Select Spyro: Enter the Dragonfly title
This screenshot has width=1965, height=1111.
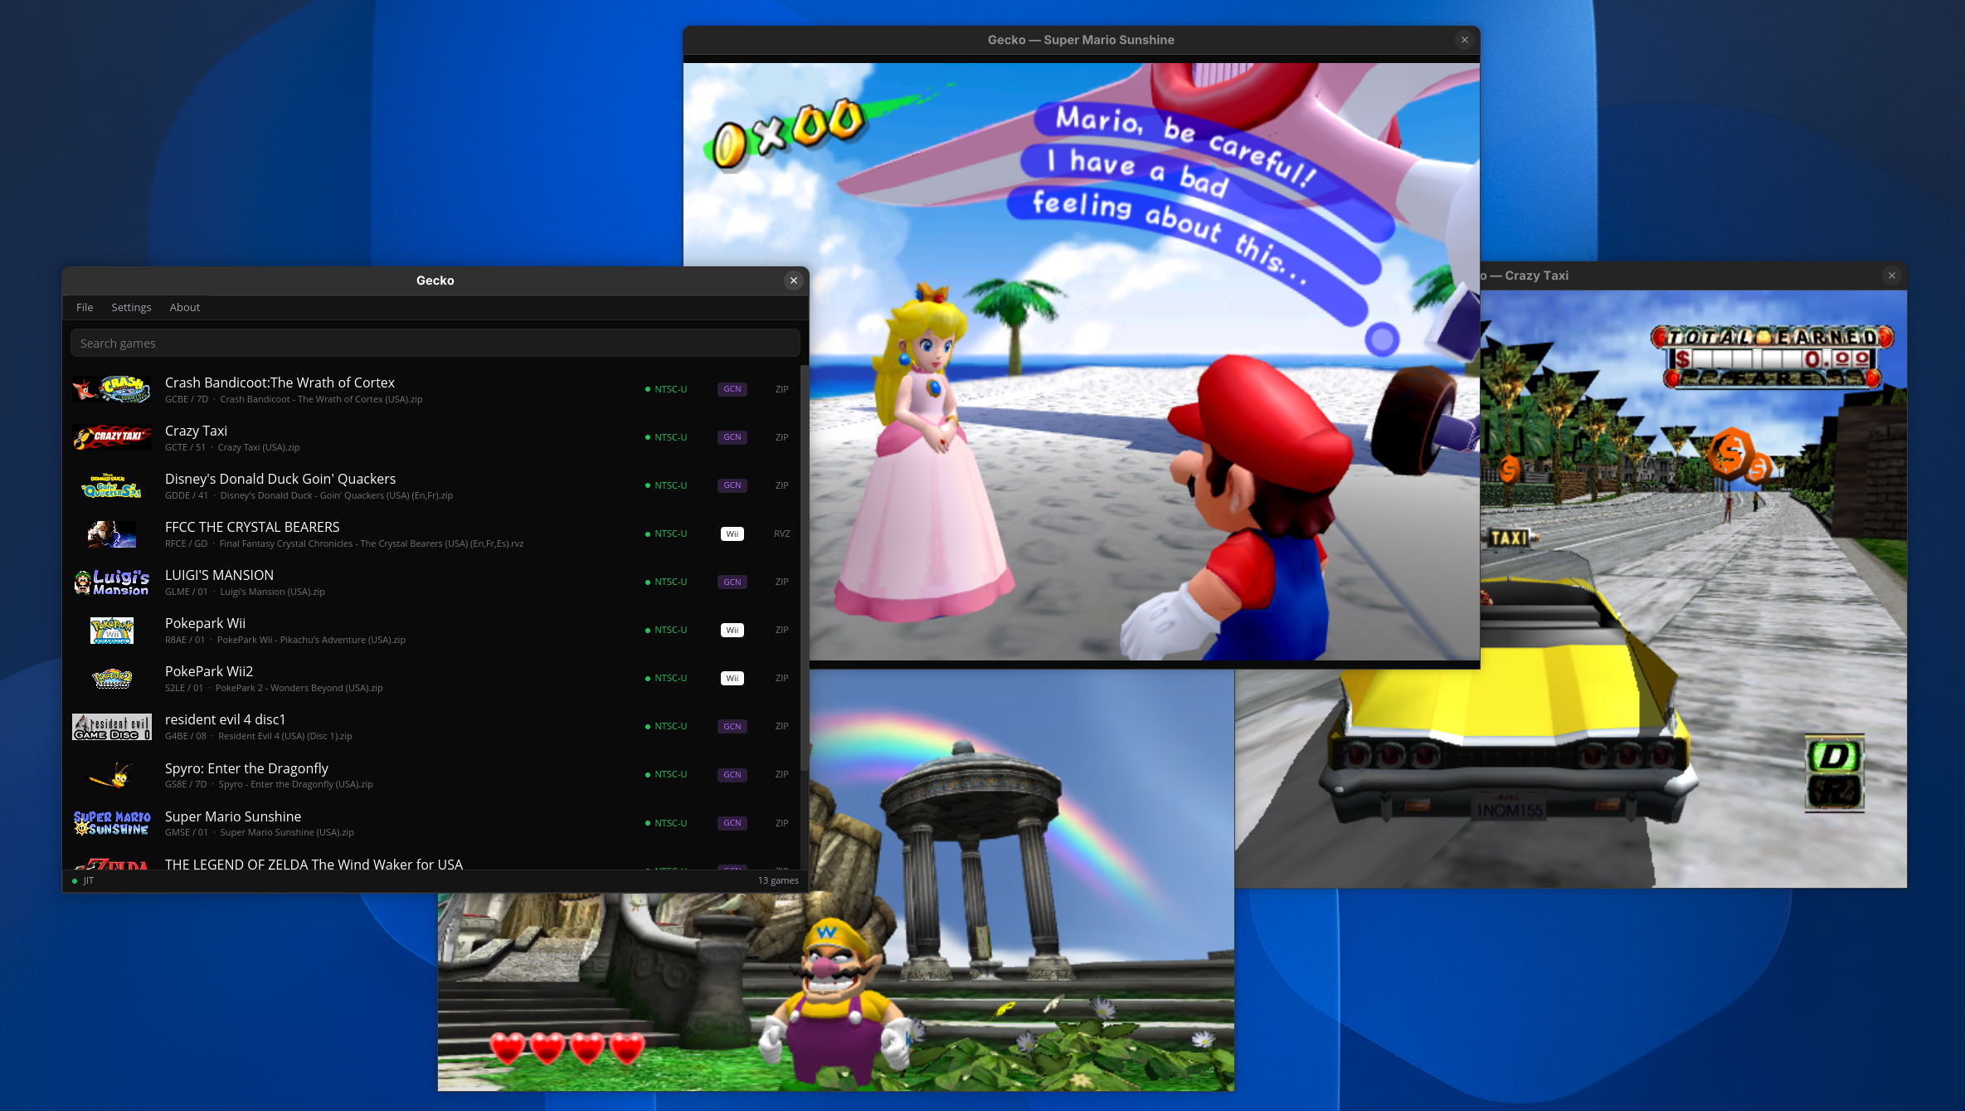[246, 768]
